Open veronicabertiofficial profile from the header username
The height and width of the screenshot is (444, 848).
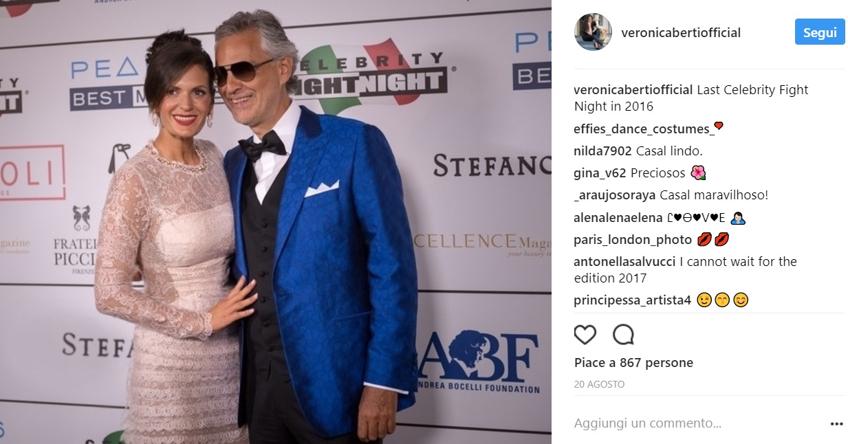tap(680, 33)
